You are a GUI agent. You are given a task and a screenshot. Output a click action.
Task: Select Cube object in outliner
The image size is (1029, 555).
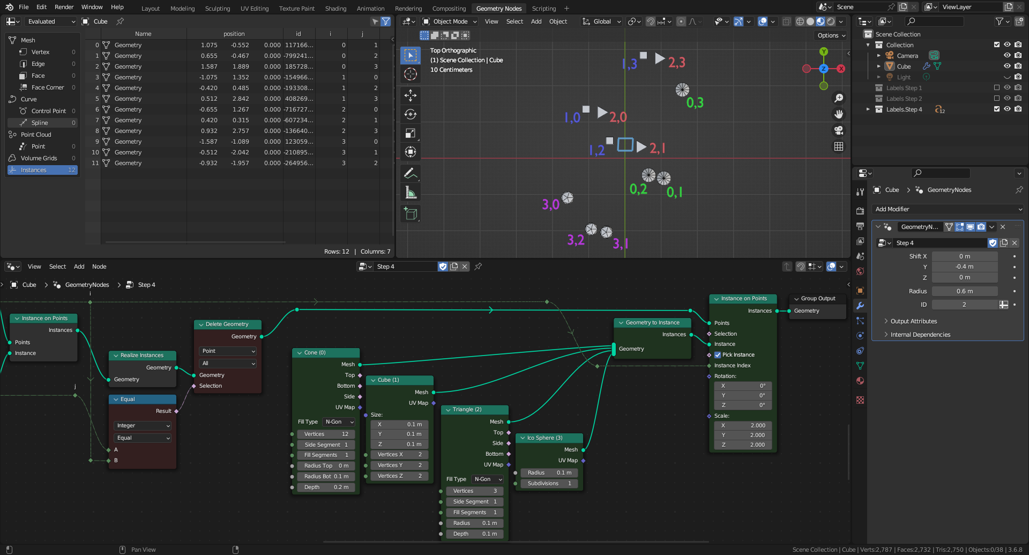904,66
